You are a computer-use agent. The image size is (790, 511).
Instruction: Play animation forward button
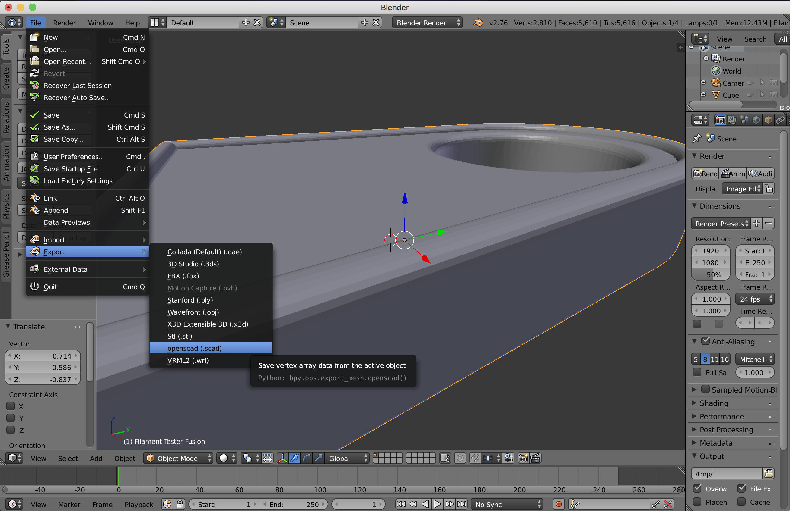point(437,504)
